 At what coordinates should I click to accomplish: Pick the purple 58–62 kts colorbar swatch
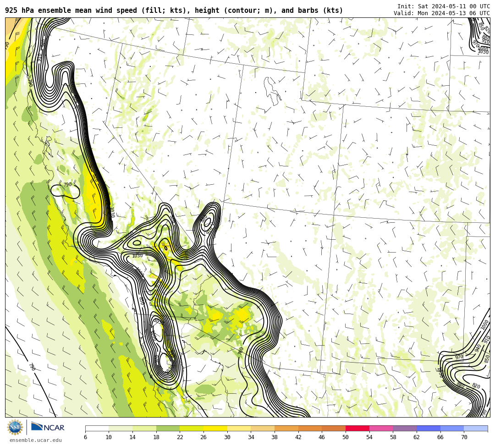(x=405, y=428)
